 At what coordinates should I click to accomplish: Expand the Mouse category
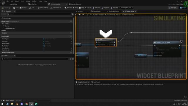click(x=1, y=31)
